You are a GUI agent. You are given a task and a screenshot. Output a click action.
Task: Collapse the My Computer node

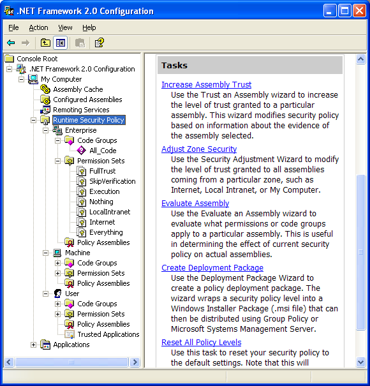coord(22,79)
